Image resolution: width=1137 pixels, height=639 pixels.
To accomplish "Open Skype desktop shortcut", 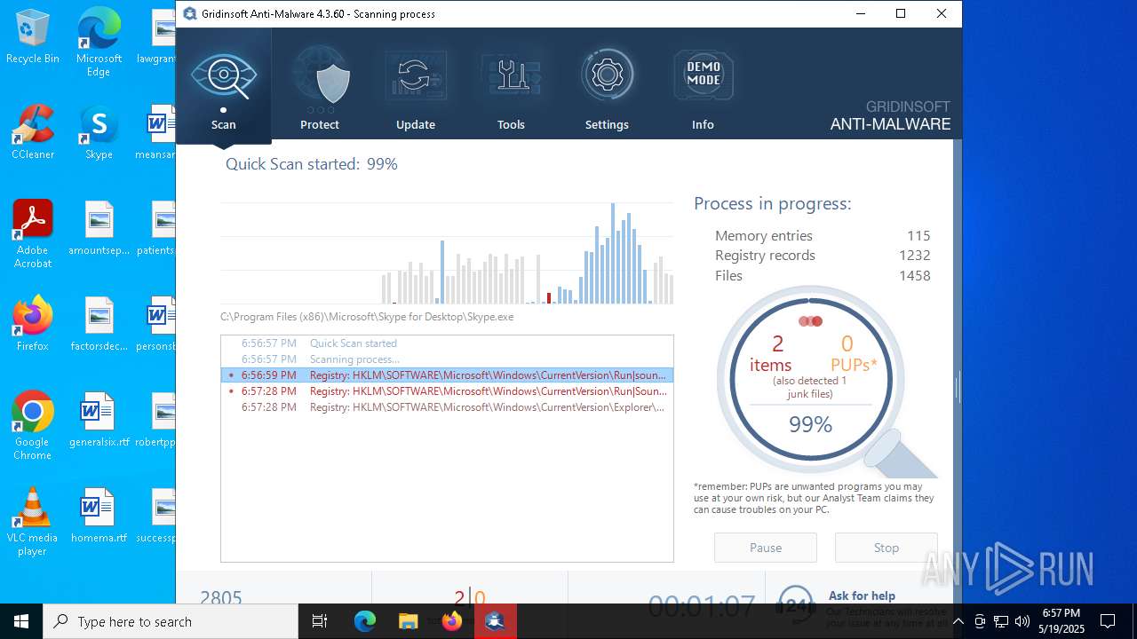I will tap(99, 133).
